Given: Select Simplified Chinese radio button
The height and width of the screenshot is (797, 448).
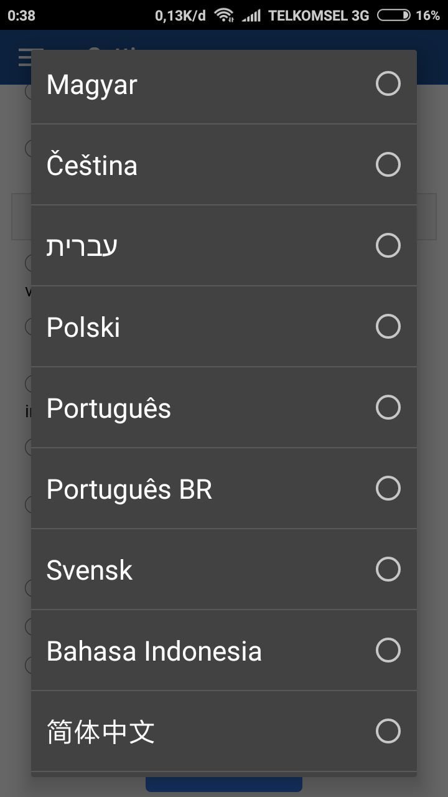Looking at the screenshot, I should 388,732.
